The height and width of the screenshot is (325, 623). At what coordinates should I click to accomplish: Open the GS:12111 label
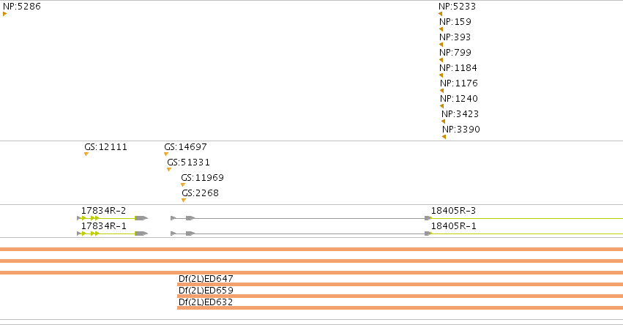click(x=105, y=147)
